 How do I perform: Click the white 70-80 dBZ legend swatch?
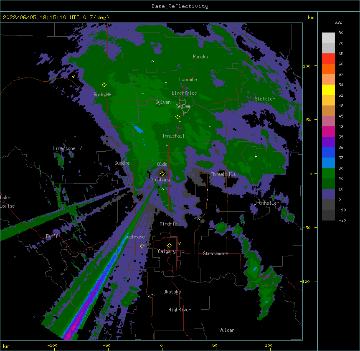pyautogui.click(x=328, y=38)
